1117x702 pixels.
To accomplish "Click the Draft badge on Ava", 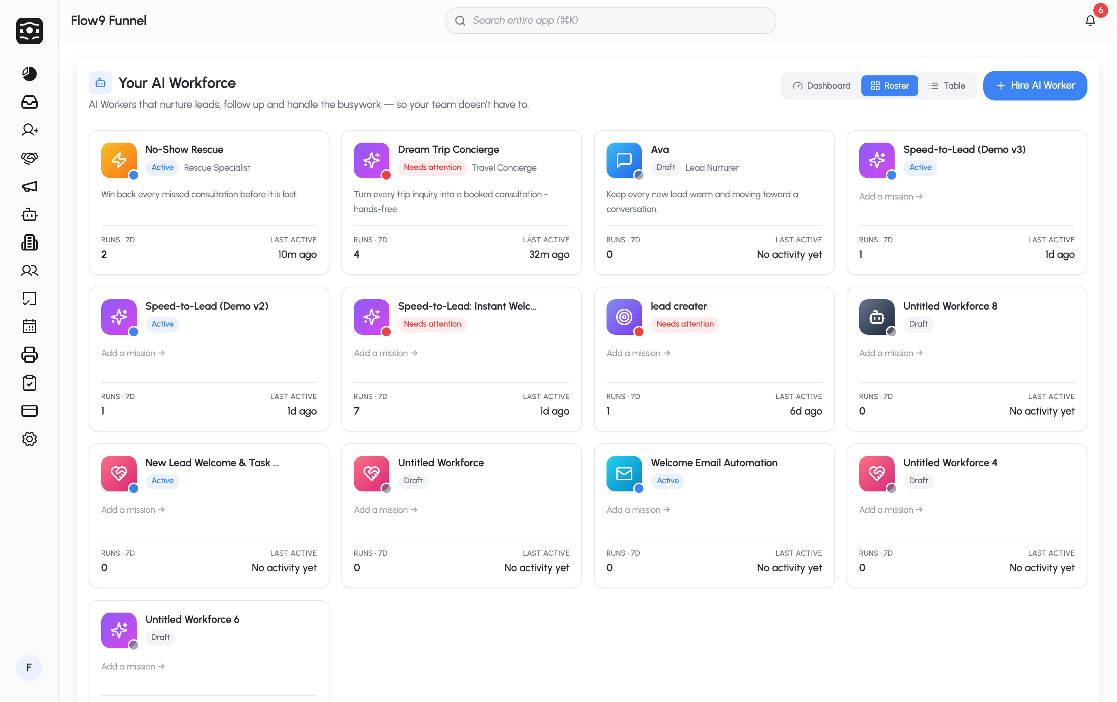I will (x=666, y=167).
